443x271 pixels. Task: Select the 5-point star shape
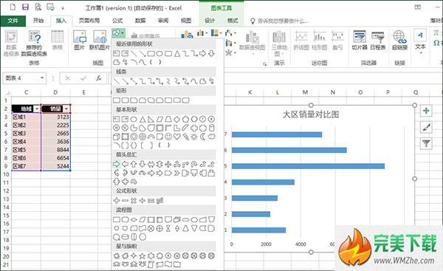[x=142, y=256]
